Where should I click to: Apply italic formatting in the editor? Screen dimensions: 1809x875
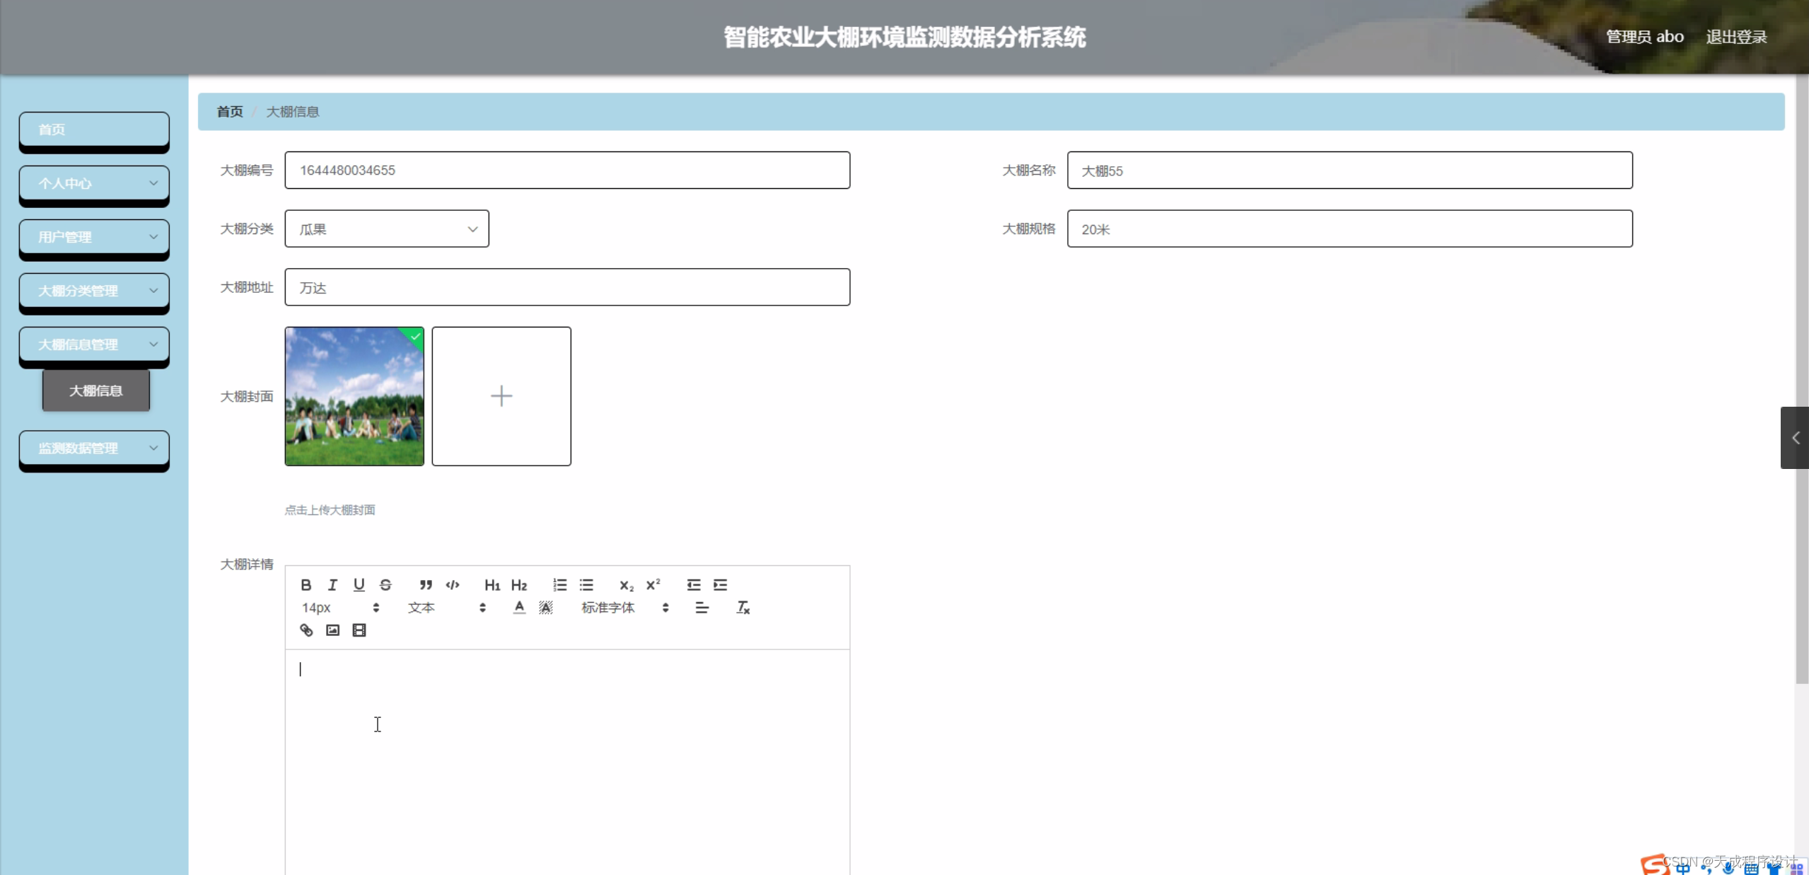(332, 585)
